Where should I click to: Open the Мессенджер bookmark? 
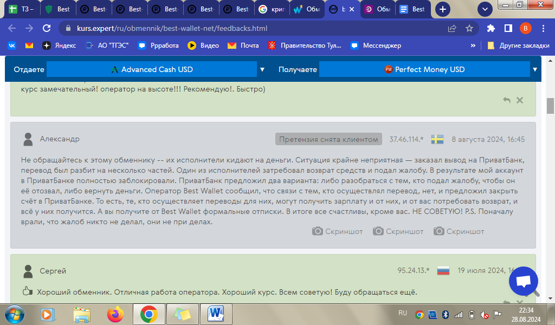point(376,45)
